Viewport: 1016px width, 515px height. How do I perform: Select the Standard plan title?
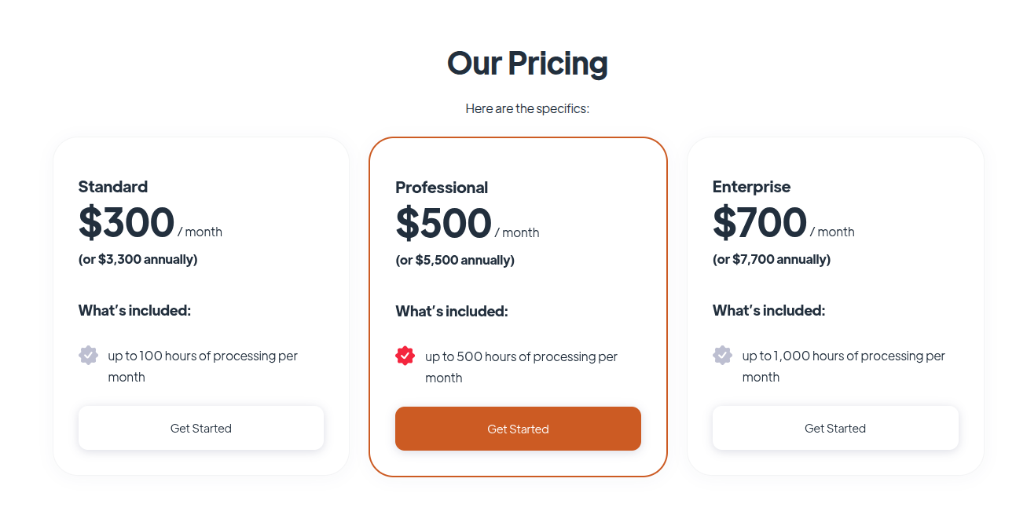pyautogui.click(x=113, y=186)
